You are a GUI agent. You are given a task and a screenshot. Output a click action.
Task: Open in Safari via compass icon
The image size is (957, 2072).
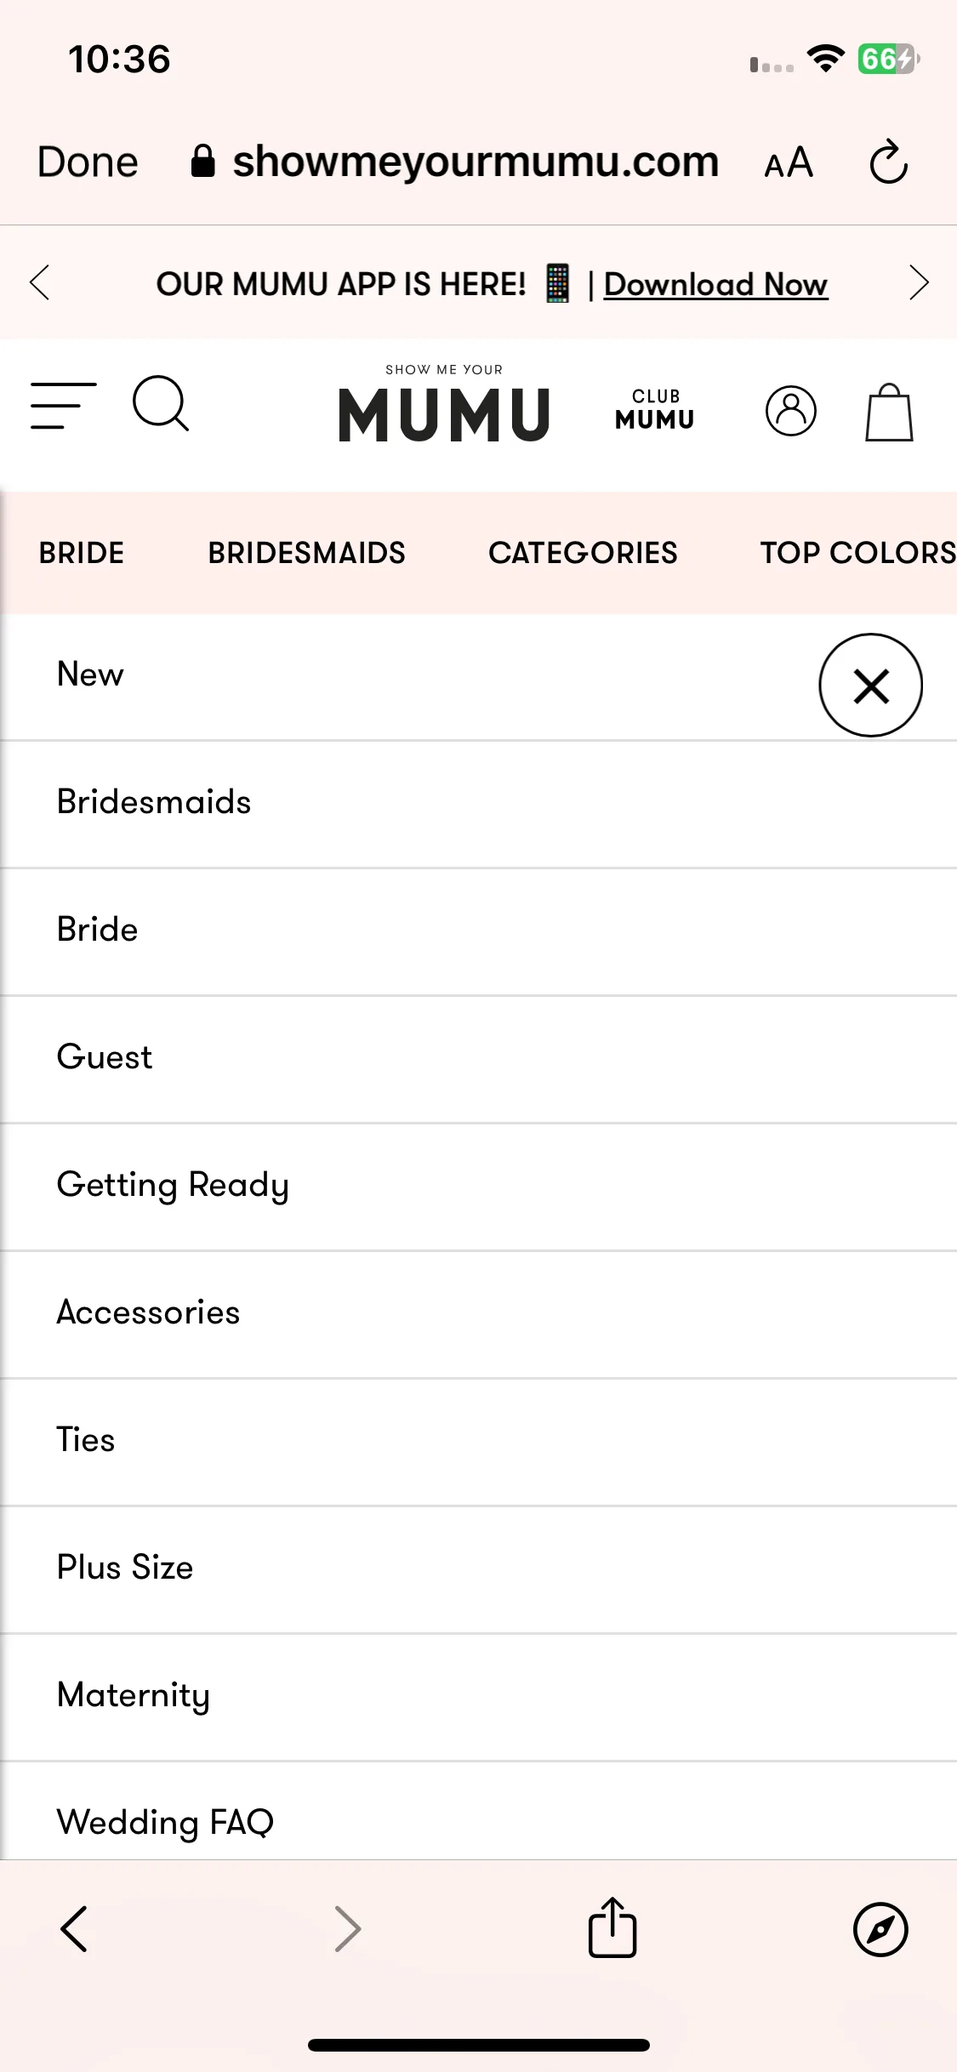coord(880,1929)
